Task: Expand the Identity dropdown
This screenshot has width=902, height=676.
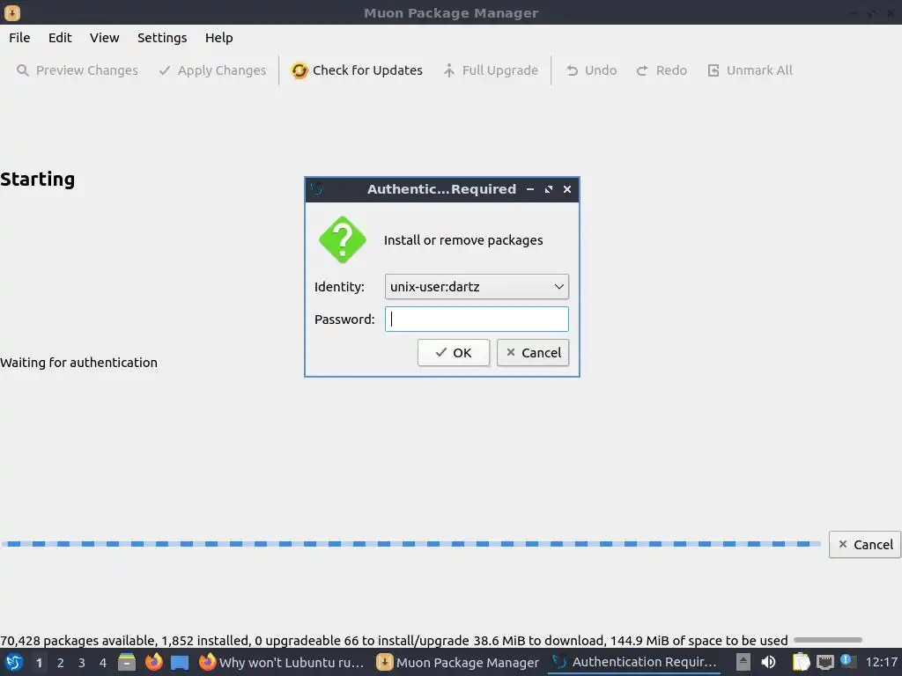Action: (x=477, y=287)
